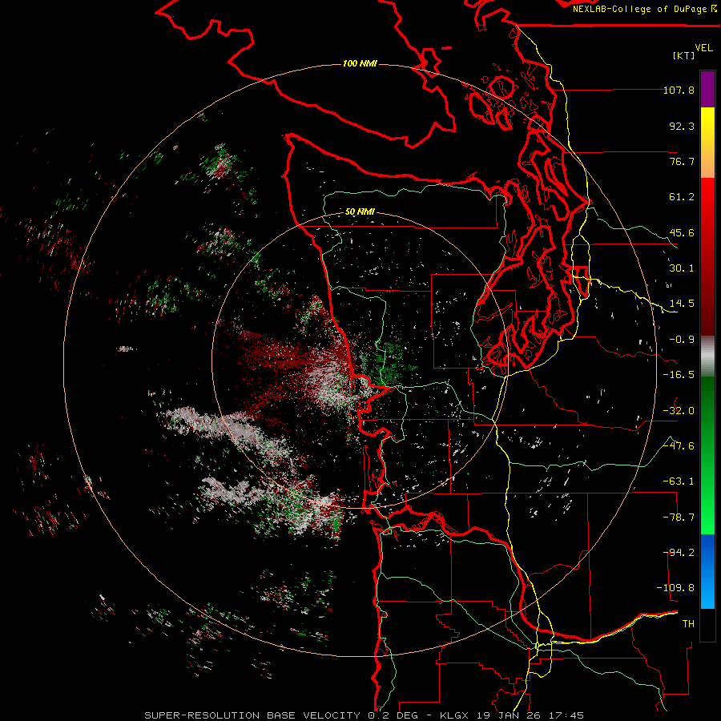Click the -78.7 velocity scale value

(679, 518)
